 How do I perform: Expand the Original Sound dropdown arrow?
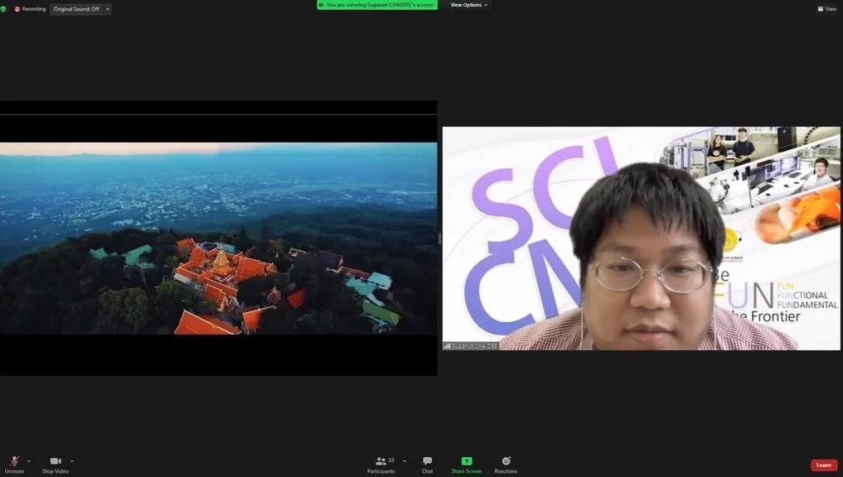pos(107,9)
